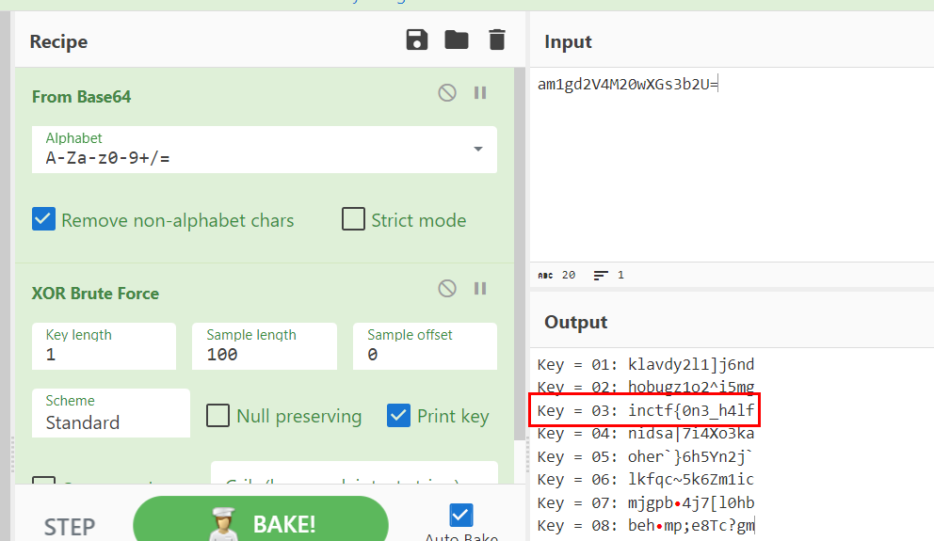The image size is (934, 541).
Task: Pause at From Base64 breakpoint icon
Action: point(480,93)
